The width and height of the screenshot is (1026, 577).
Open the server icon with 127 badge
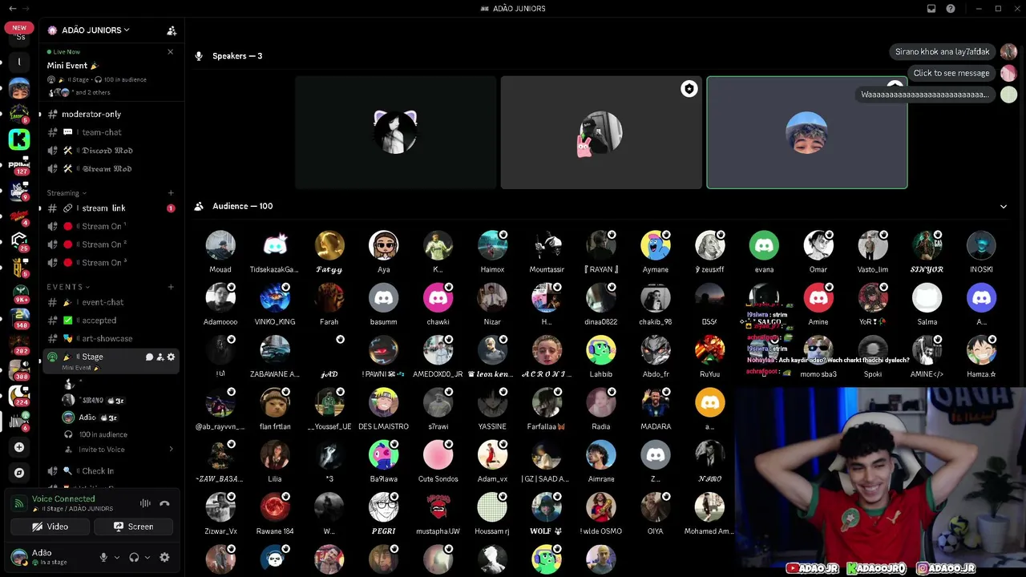coord(19,165)
